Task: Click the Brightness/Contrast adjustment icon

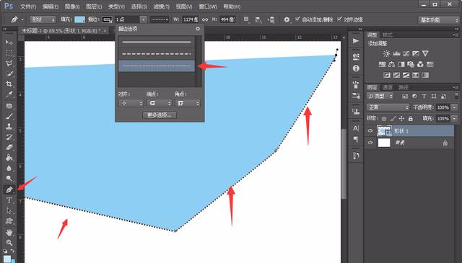Action: tap(386, 53)
